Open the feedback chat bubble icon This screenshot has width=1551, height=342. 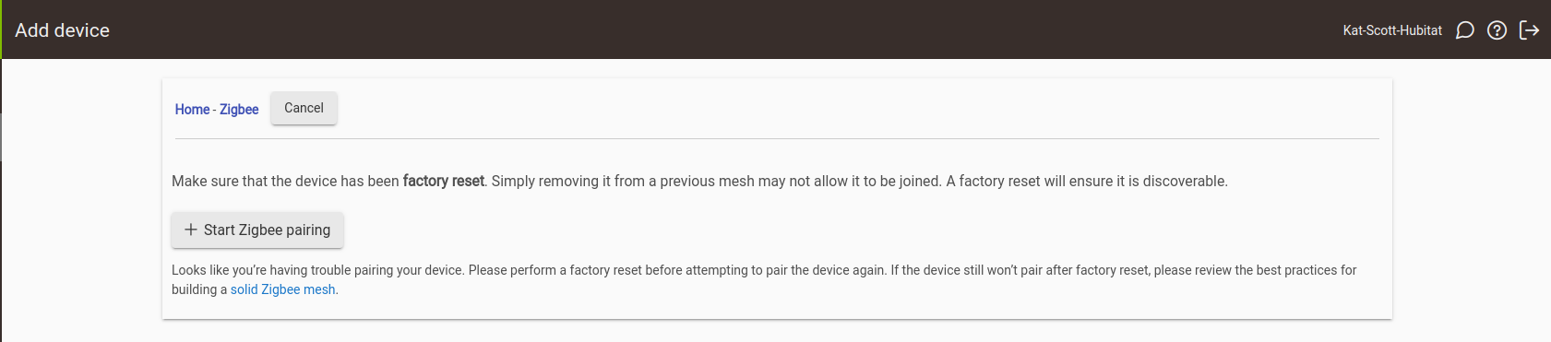(1464, 30)
